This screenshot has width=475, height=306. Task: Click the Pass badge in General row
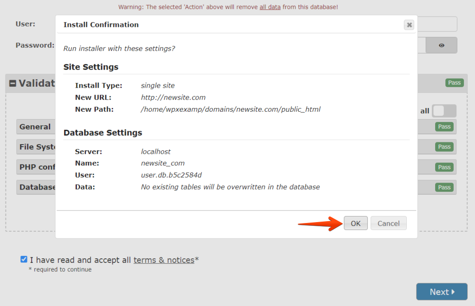[444, 127]
